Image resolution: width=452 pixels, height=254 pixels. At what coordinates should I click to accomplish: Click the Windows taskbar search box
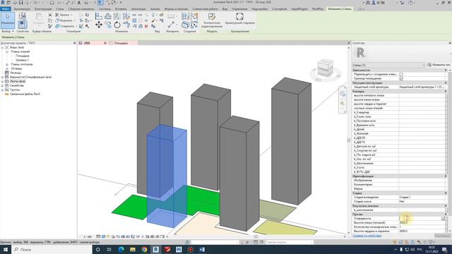point(52,249)
